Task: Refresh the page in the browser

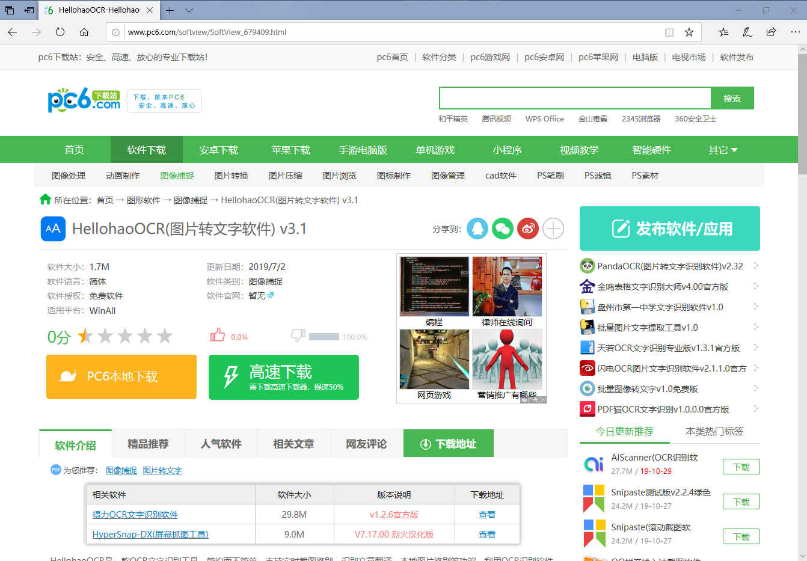Action: 60,32
